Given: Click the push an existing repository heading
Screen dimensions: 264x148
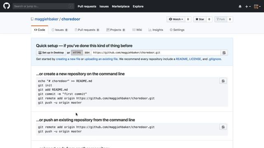Looking at the screenshot, I should (x=85, y=120).
